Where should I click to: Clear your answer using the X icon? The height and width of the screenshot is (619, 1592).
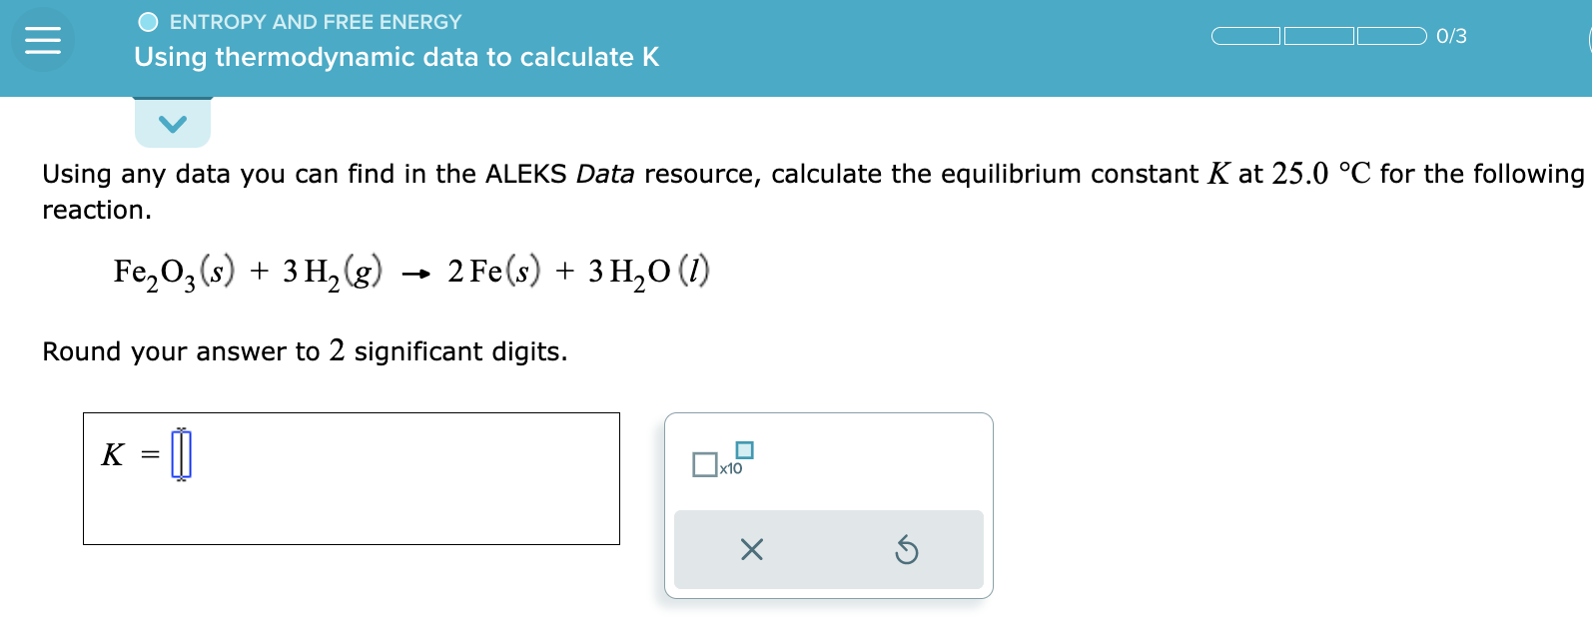[752, 549]
